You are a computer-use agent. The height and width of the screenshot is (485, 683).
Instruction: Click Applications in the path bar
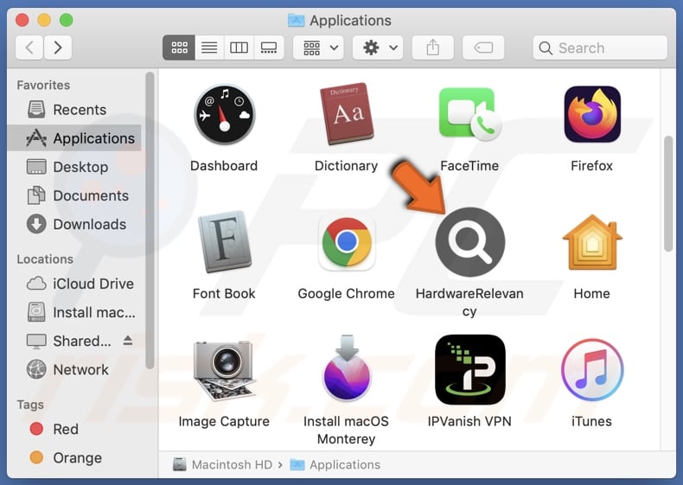[x=335, y=464]
